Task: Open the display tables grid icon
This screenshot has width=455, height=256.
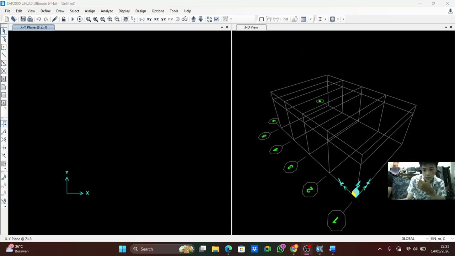Action: [x=303, y=19]
